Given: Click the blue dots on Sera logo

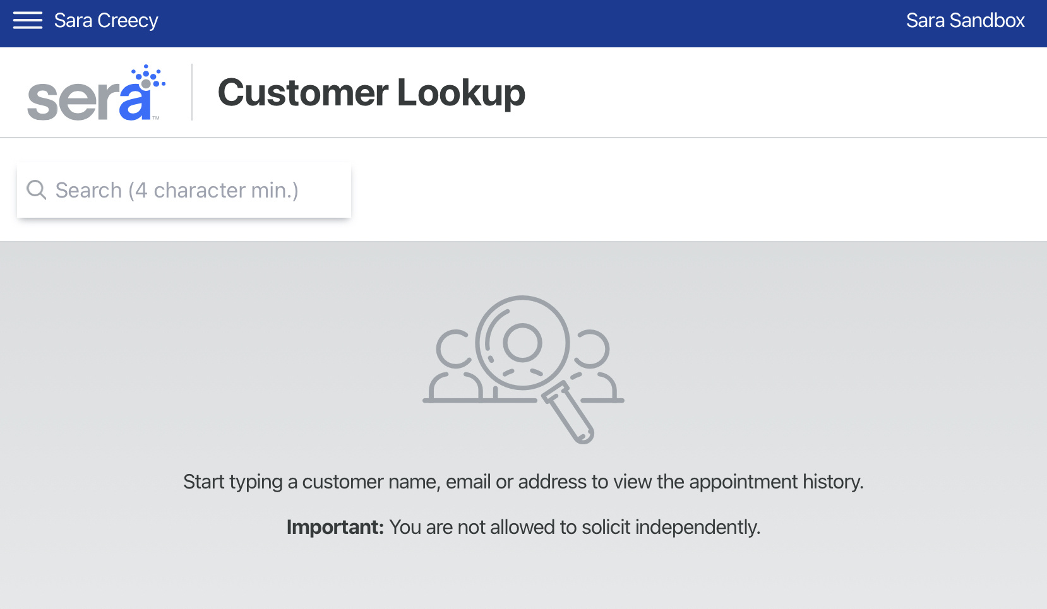Looking at the screenshot, I should click(x=149, y=77).
